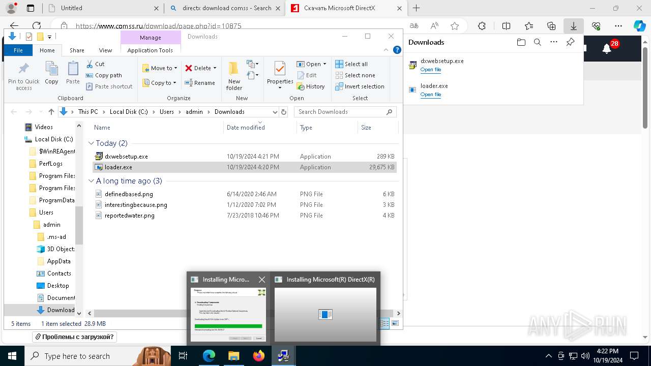Switch to directx download comss search tab

pos(226,8)
